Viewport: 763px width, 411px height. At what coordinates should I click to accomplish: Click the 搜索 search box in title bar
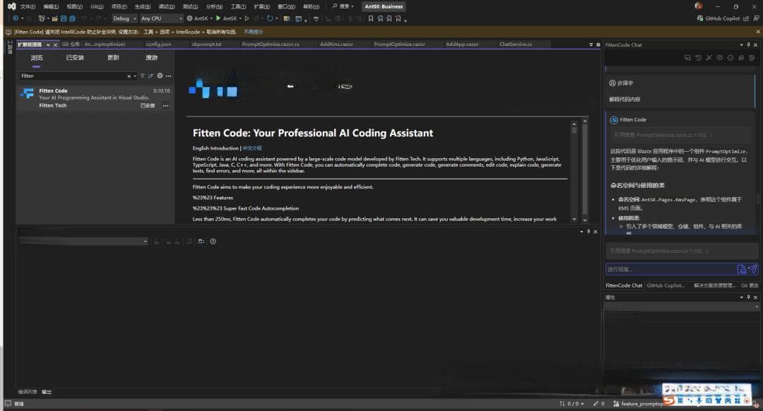343,6
